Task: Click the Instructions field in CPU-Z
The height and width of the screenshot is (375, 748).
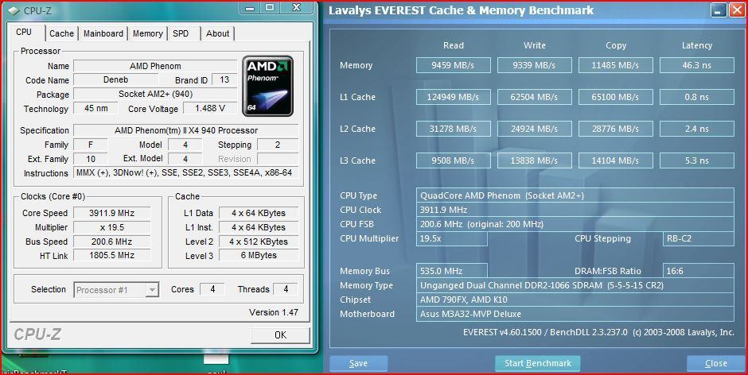Action: (x=186, y=172)
